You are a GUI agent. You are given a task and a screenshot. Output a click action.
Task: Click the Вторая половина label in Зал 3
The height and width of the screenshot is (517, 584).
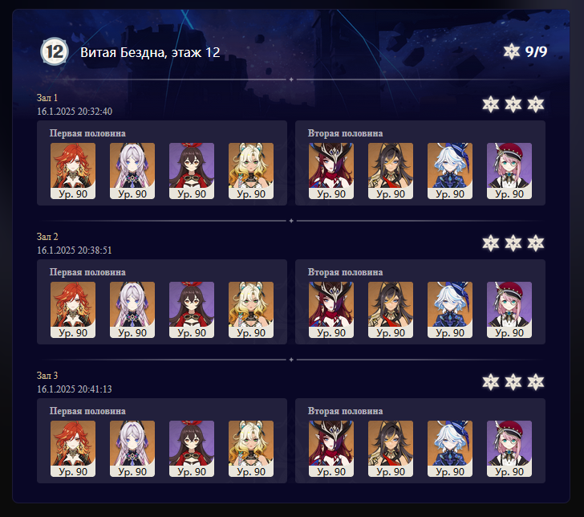click(x=345, y=411)
